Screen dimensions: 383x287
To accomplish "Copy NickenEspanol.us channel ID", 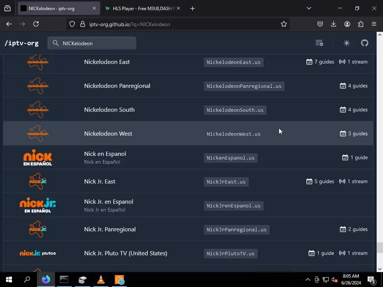I will point(230,158).
